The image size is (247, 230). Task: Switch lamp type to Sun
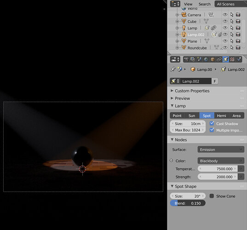tap(192, 115)
